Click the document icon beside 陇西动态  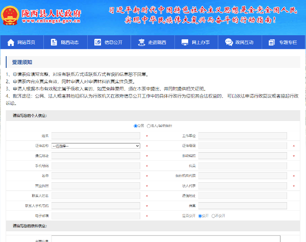54,42
